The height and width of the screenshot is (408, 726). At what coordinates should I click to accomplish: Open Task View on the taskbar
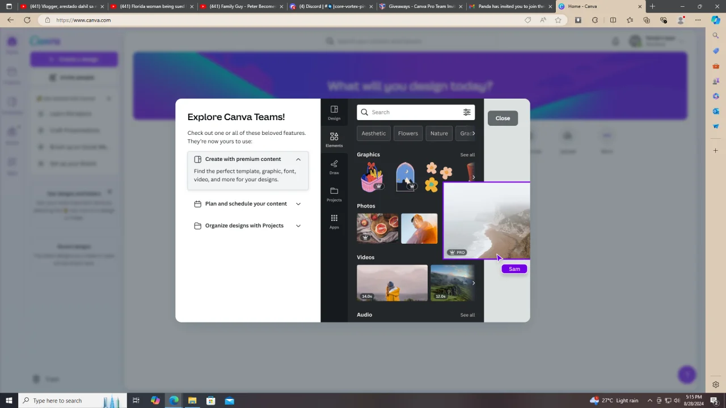(x=136, y=401)
